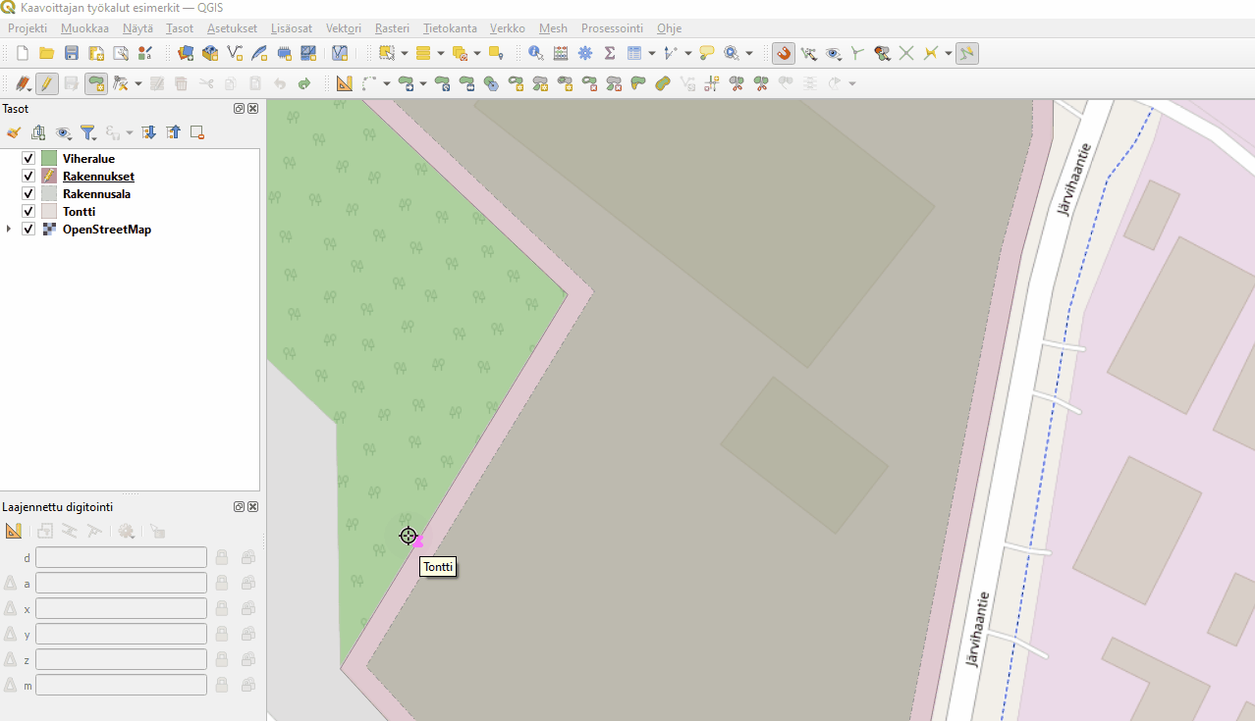Click the distance 'd' input field

pos(121,558)
